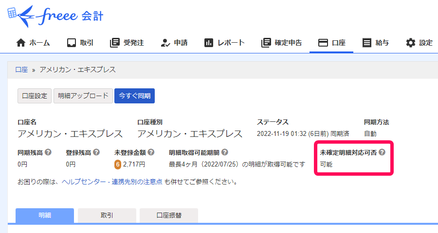The width and height of the screenshot is (438, 233).
Task: Click アメリカン・エキスプレス under 口座名
Action: (x=70, y=134)
